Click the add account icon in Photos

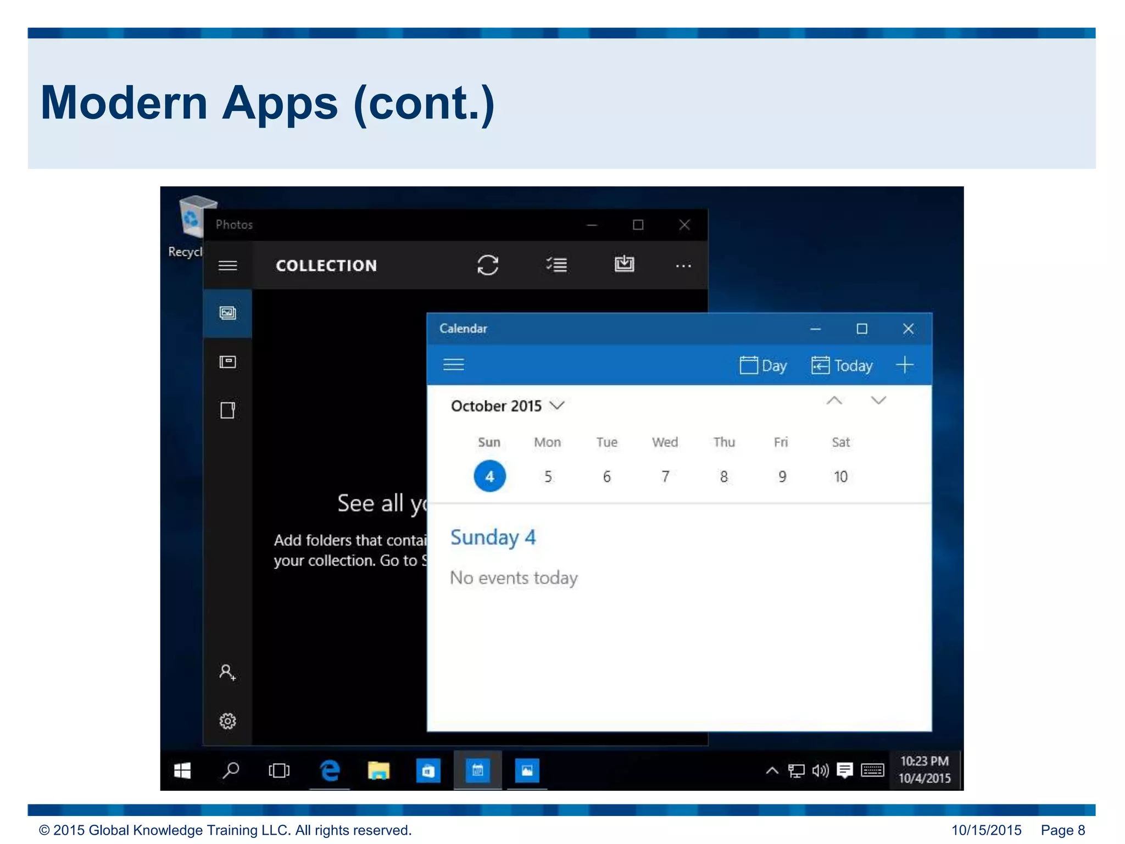[227, 672]
